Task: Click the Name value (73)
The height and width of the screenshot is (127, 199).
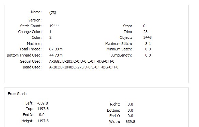Action: [53, 13]
